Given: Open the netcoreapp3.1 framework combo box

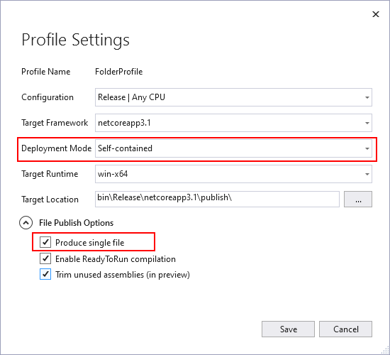Looking at the screenshot, I should click(233, 123).
